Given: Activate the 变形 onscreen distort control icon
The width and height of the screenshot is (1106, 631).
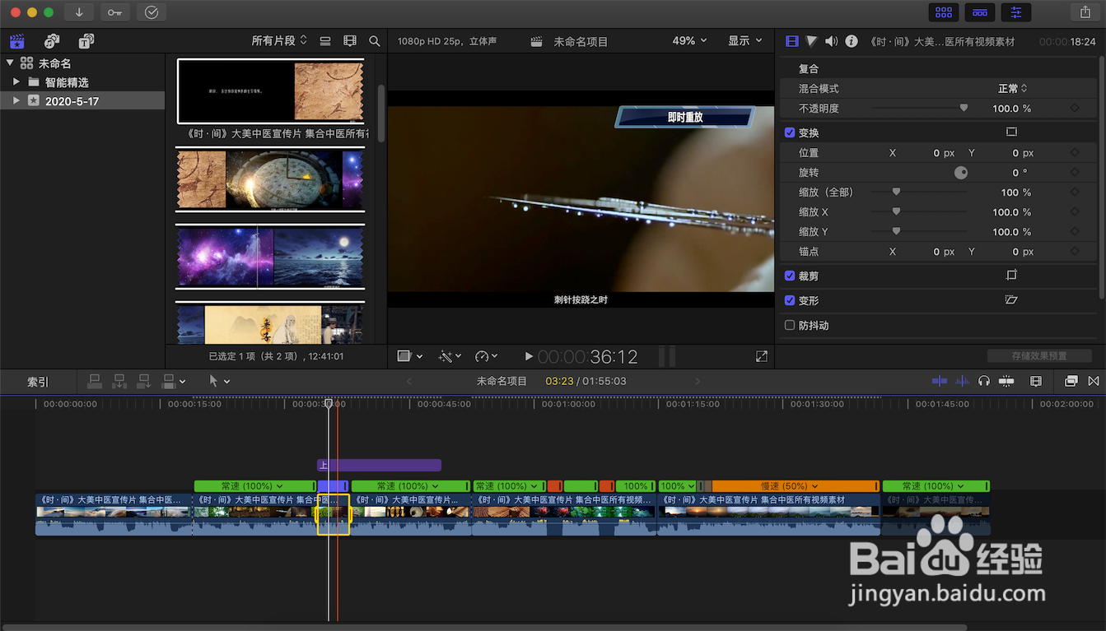Looking at the screenshot, I should [1012, 299].
